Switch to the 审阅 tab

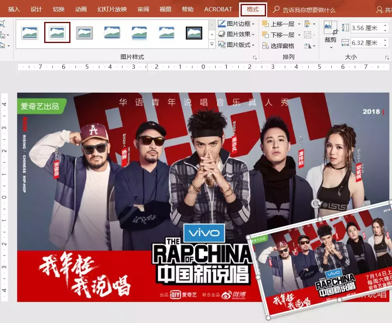[143, 9]
